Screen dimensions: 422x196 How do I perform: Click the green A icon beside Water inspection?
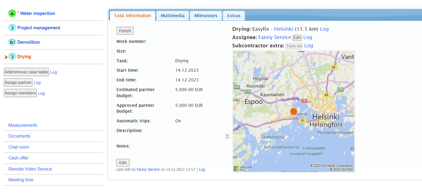point(12,14)
